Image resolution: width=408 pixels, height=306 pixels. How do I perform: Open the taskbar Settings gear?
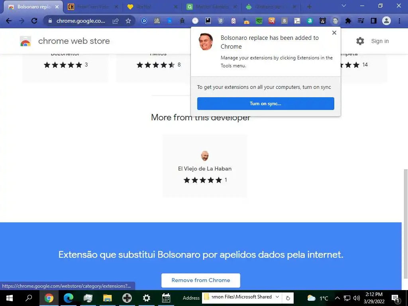click(147, 298)
